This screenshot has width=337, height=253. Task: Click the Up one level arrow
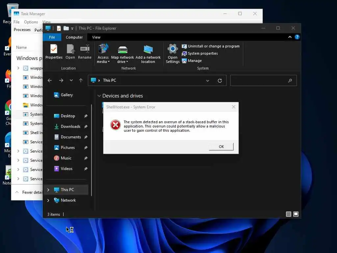(81, 80)
